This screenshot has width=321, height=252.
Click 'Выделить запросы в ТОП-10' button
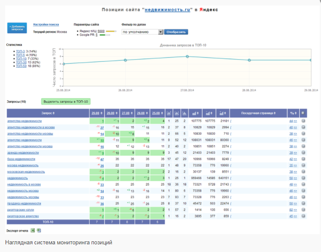pyautogui.click(x=66, y=101)
